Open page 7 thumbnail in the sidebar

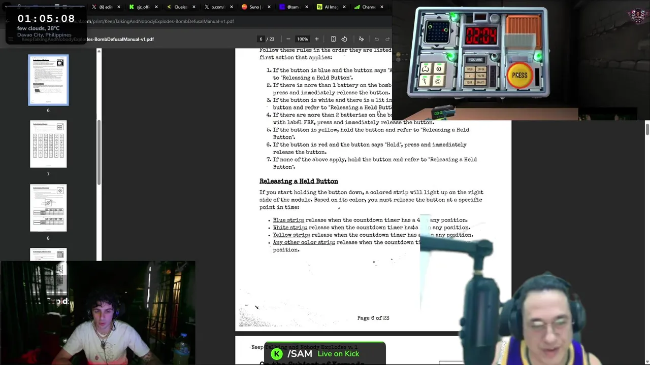[x=48, y=144]
